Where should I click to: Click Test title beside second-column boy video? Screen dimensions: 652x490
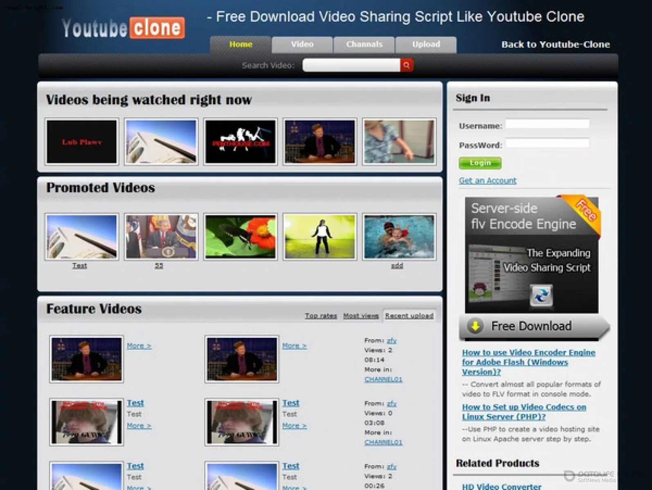[291, 403]
